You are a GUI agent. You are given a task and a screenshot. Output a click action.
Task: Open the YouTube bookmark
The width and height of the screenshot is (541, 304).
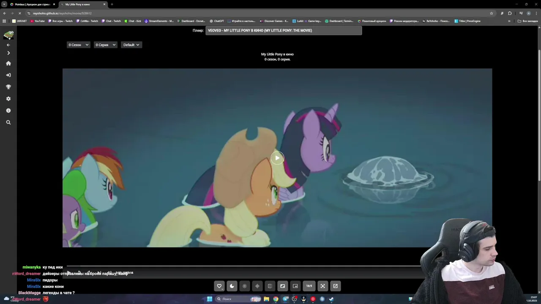point(38,21)
